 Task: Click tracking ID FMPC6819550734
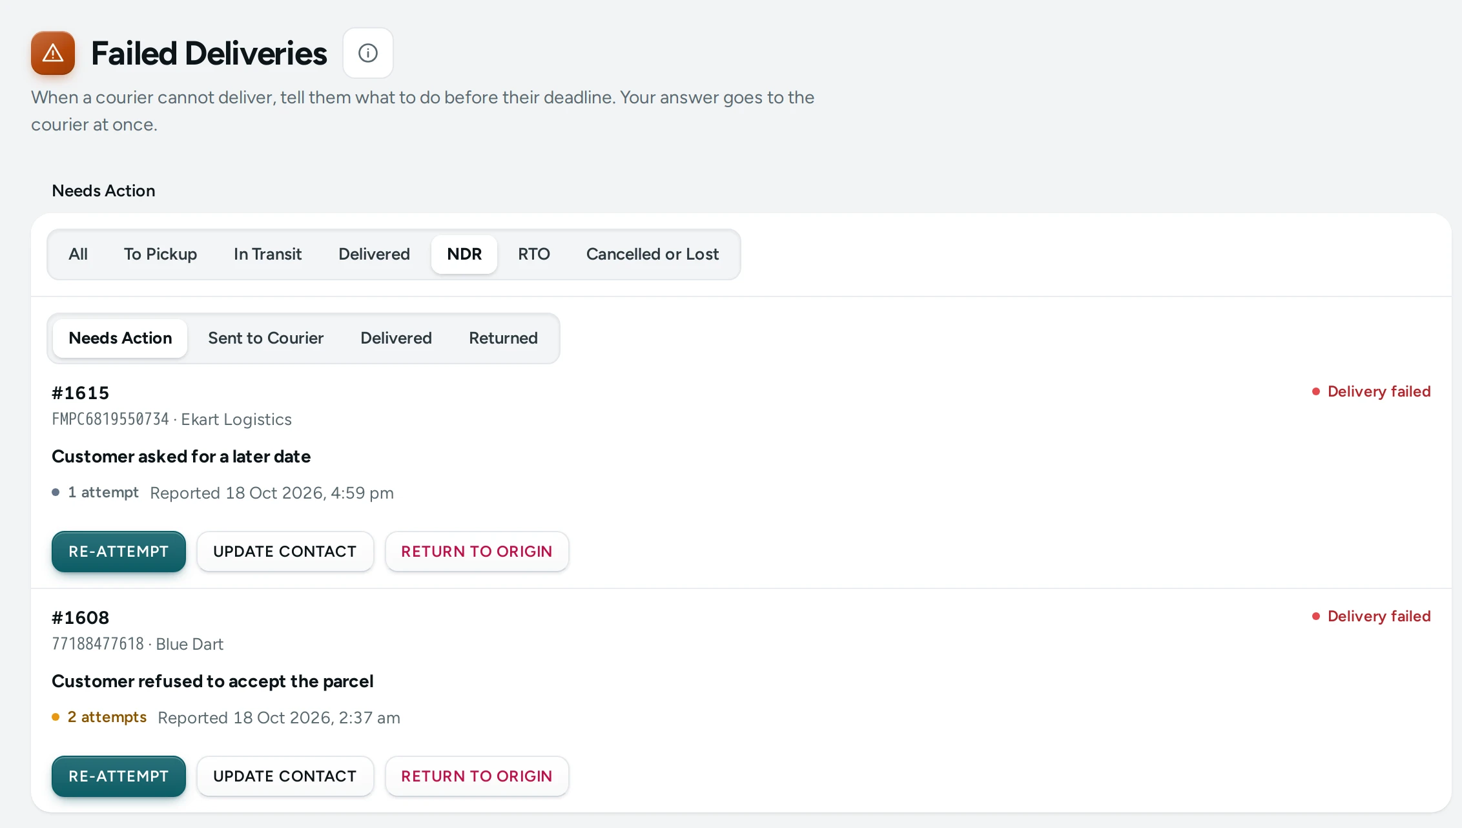(x=110, y=419)
